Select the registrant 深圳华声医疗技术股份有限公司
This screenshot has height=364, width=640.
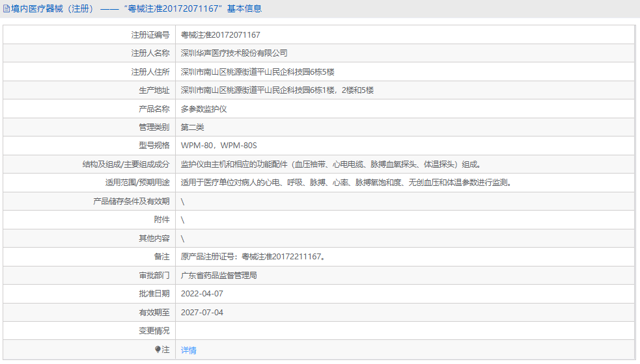click(234, 53)
